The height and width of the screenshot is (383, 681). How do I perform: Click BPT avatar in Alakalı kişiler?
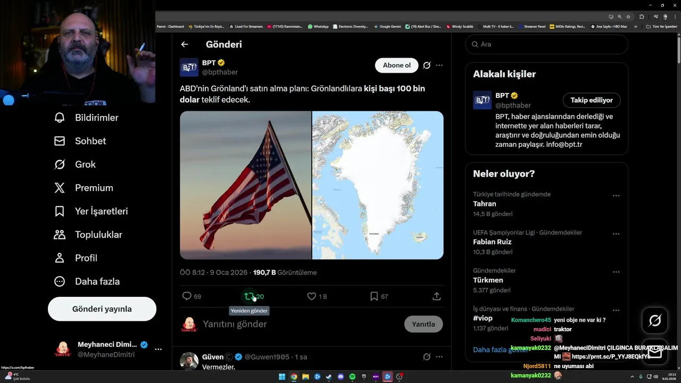(482, 100)
